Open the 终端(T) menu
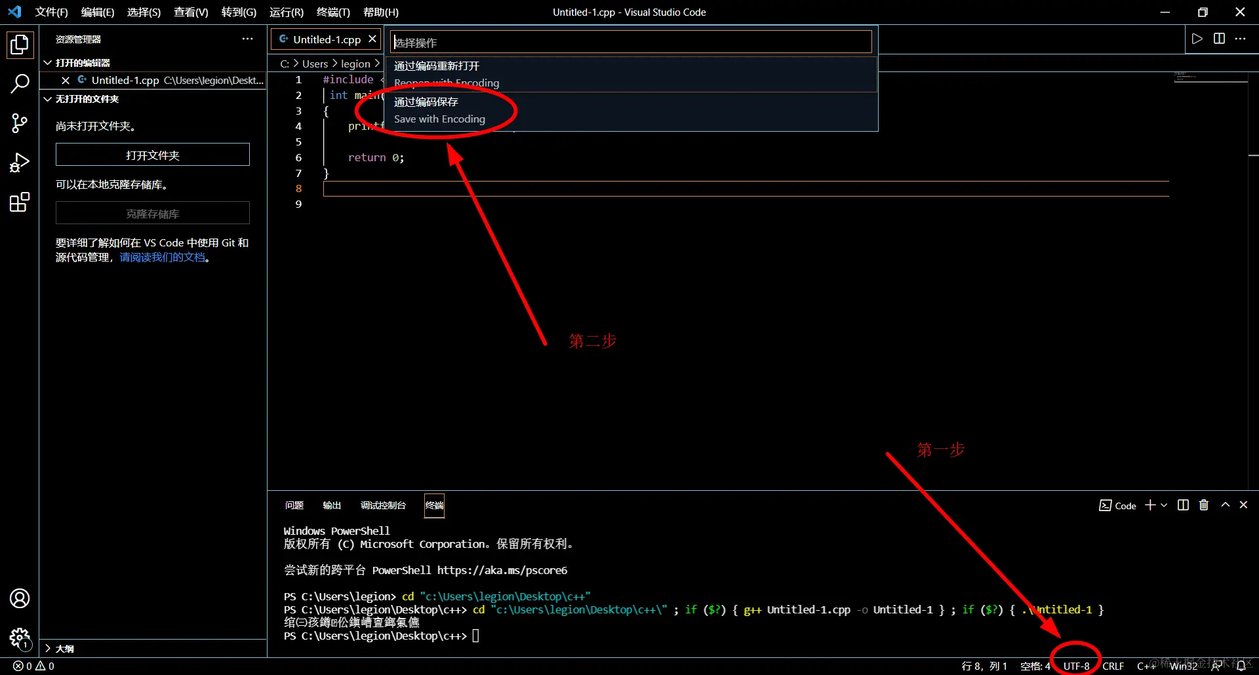The height and width of the screenshot is (675, 1259). coord(333,12)
